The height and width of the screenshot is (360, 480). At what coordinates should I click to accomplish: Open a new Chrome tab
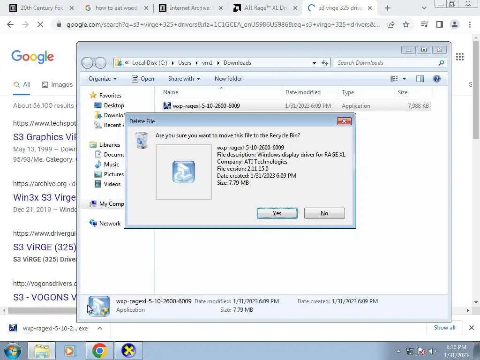pos(388,8)
